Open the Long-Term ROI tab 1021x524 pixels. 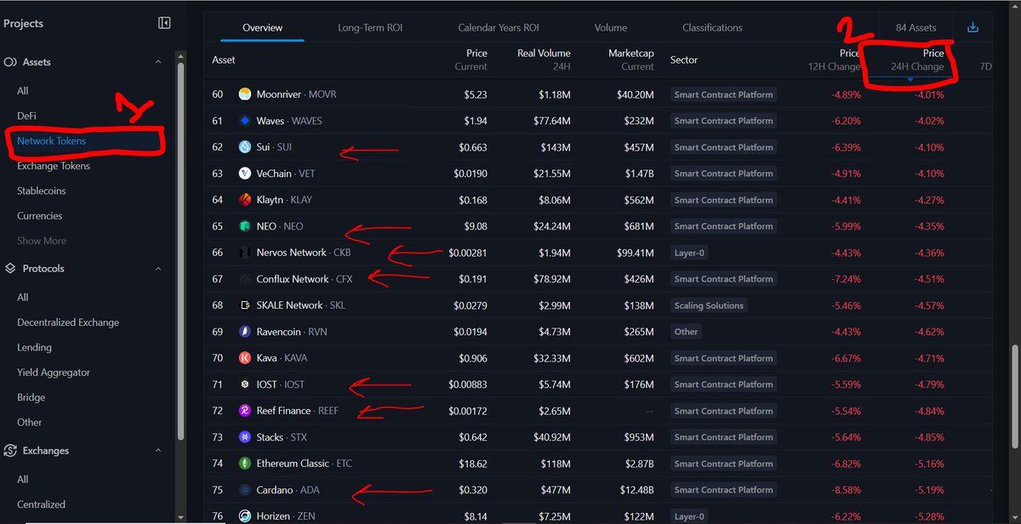tap(370, 27)
